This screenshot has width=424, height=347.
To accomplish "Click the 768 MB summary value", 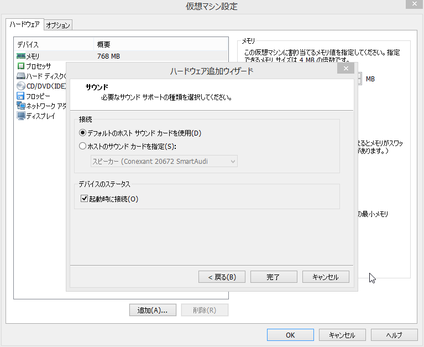I will [x=108, y=56].
